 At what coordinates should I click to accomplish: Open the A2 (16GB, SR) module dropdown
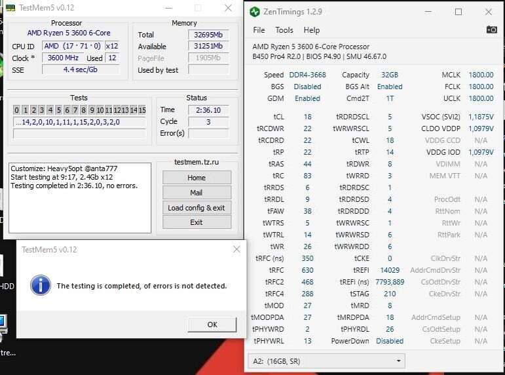pyautogui.click(x=326, y=361)
